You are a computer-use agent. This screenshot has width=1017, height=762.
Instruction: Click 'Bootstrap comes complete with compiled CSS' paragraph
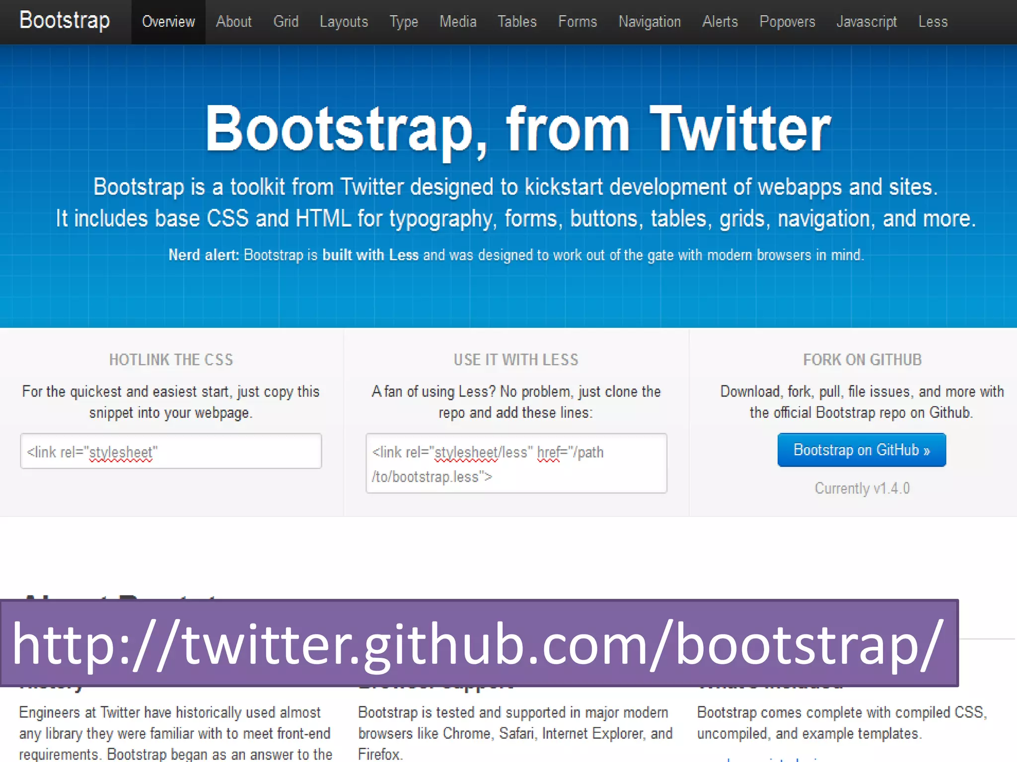(x=842, y=723)
